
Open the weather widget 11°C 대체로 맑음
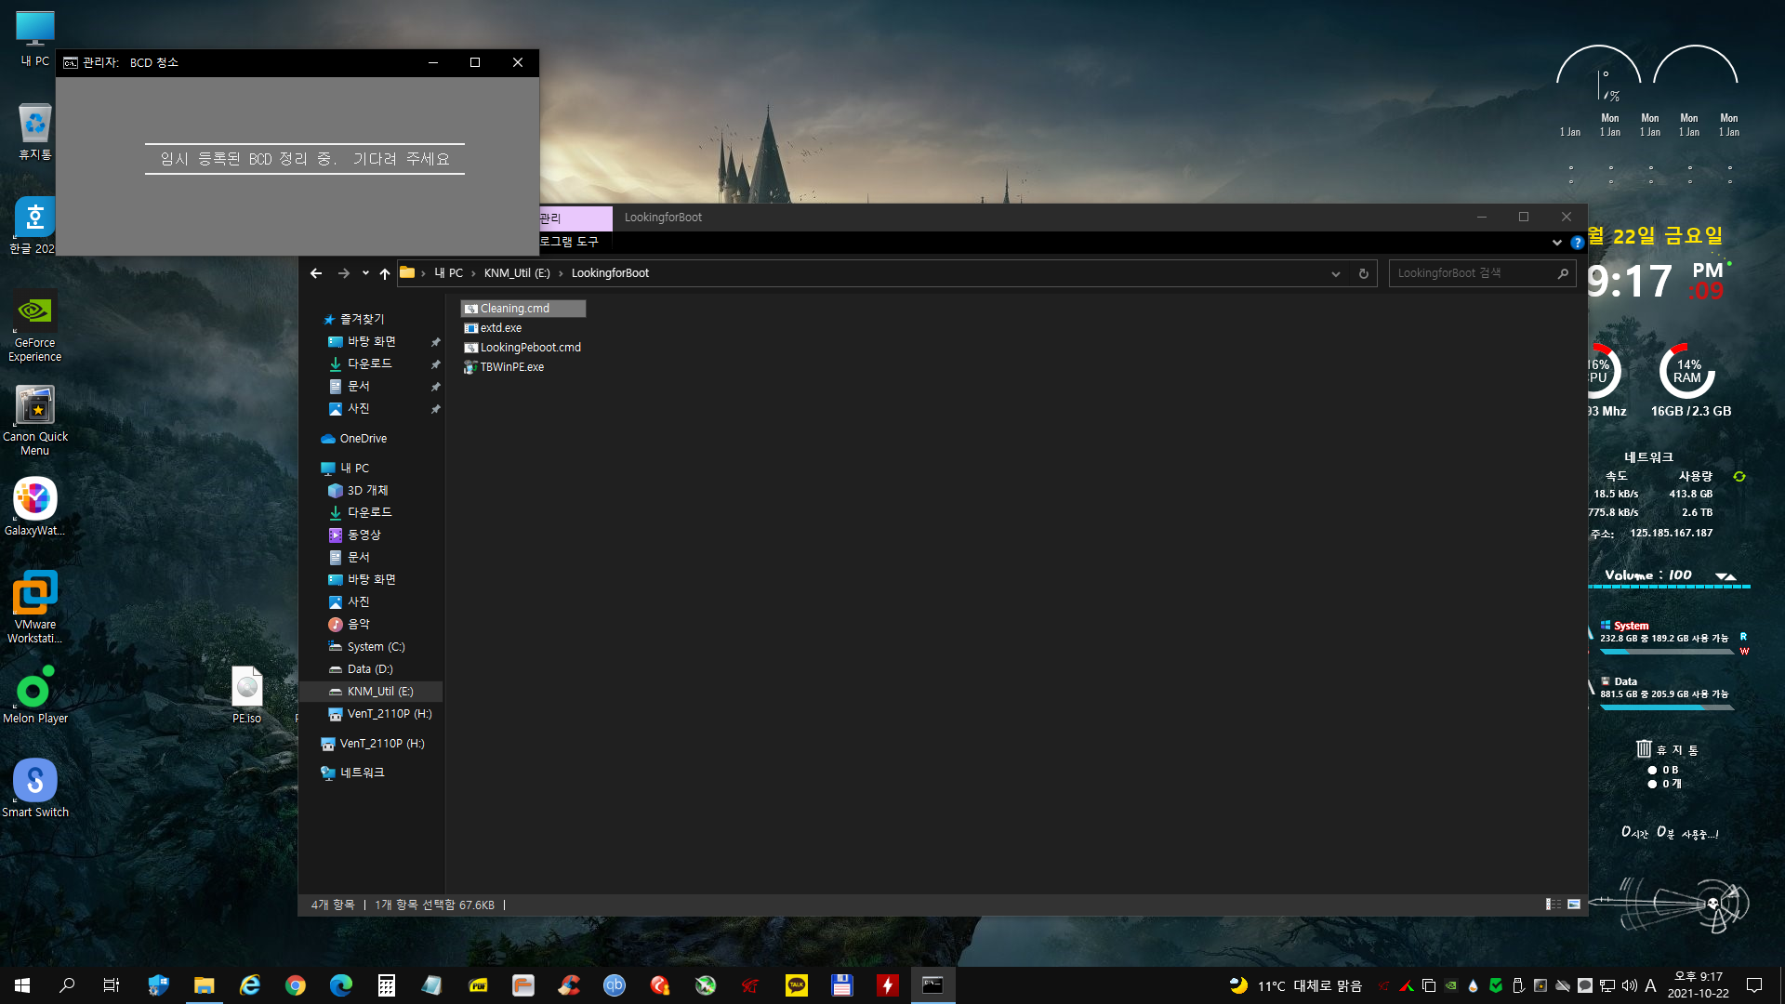click(1295, 986)
